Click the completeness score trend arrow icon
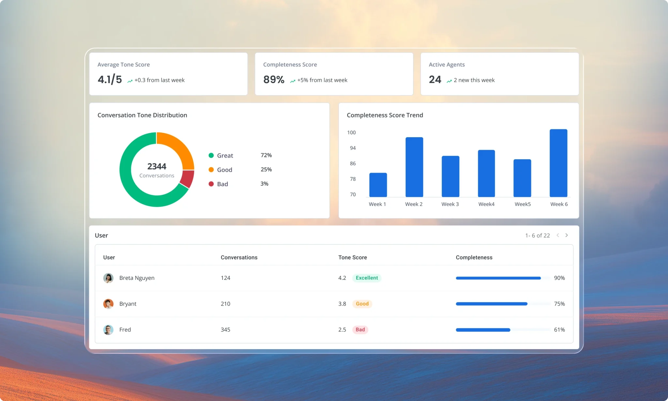 point(293,81)
